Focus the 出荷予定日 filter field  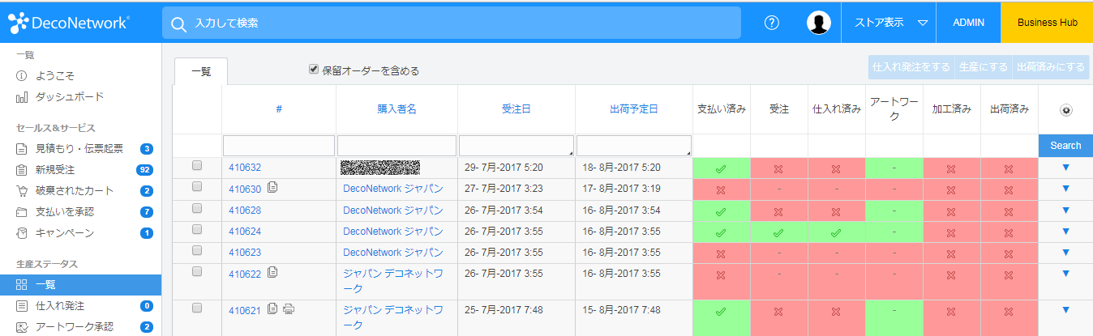634,146
